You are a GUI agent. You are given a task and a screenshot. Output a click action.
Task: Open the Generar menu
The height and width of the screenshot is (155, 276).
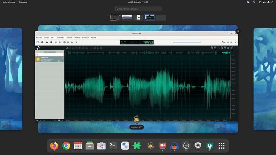pos(77,37)
